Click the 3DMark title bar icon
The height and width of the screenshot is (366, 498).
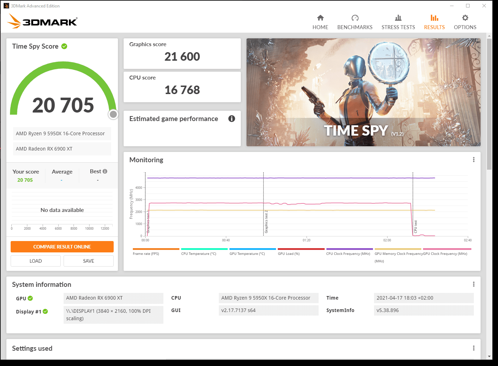coord(6,6)
